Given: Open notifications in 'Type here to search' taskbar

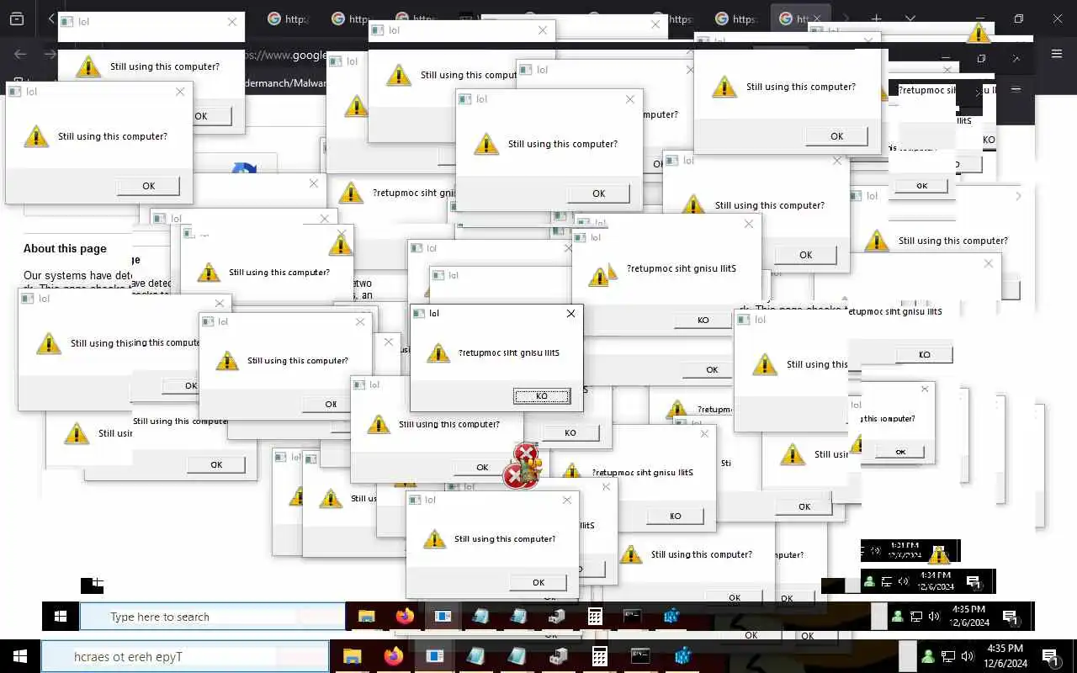Looking at the screenshot, I should (1011, 617).
